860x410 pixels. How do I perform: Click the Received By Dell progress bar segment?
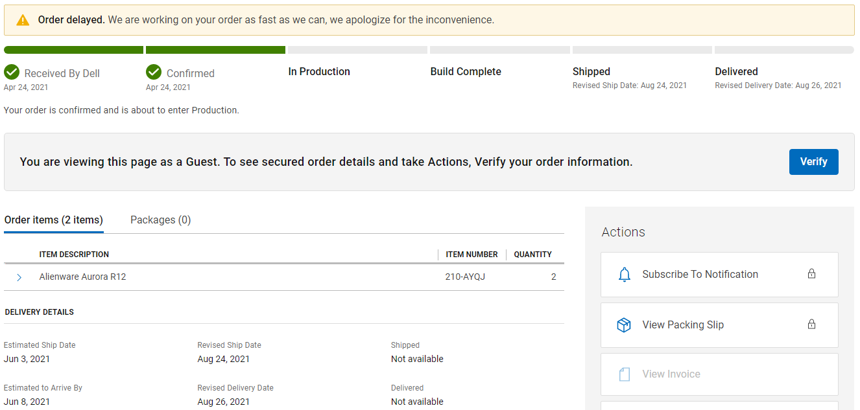point(73,50)
